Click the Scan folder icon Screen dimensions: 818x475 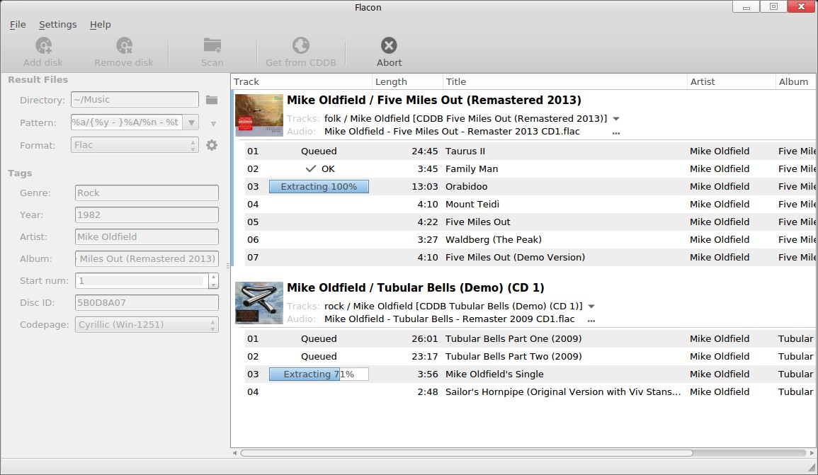point(212,46)
